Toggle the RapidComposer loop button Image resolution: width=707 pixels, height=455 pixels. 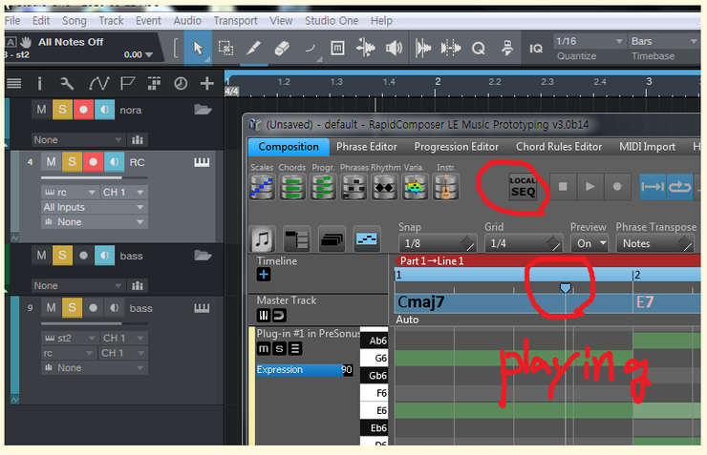679,186
